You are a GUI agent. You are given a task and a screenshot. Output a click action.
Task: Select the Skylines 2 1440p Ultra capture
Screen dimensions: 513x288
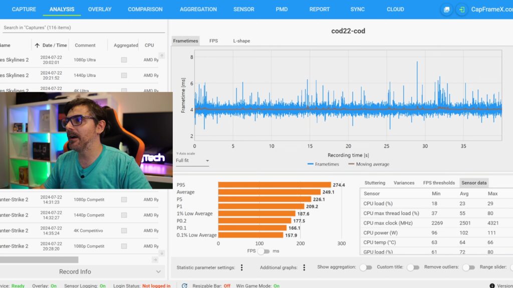[80, 75]
